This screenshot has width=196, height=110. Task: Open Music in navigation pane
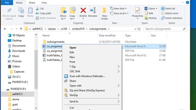click(x=13, y=56)
